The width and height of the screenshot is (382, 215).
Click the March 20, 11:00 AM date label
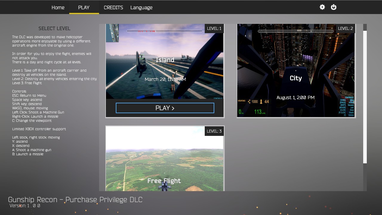(165, 79)
